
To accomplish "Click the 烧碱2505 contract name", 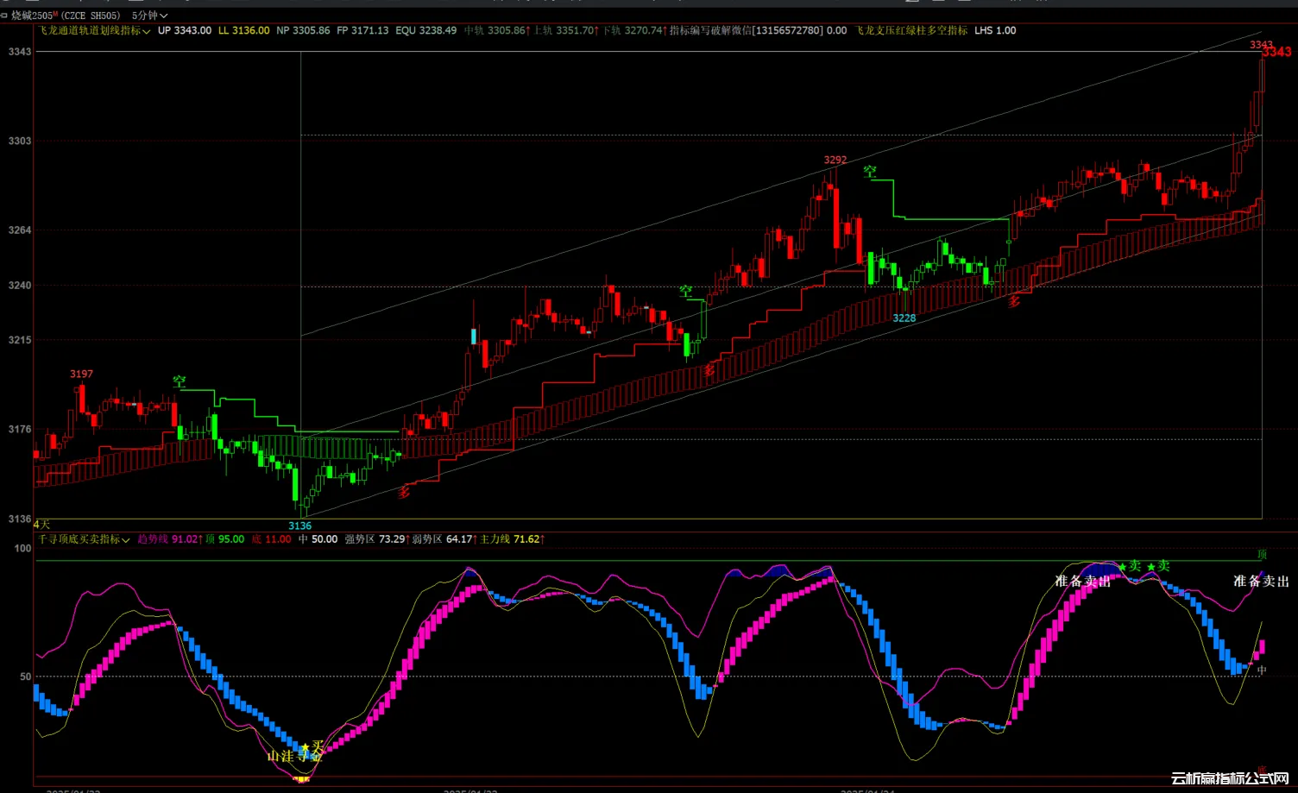I will coord(32,16).
